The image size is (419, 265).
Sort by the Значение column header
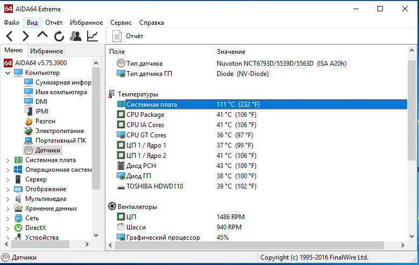(x=310, y=52)
